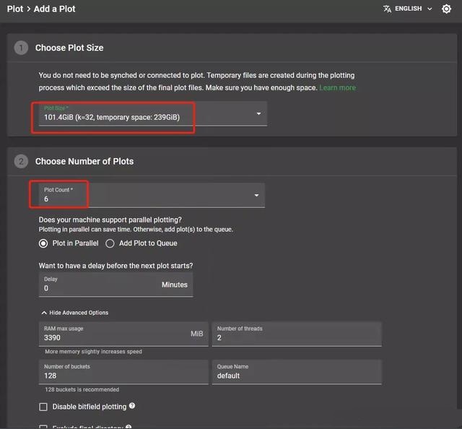Click the Plot breadcrumb link
This screenshot has height=429, width=462.
point(15,9)
